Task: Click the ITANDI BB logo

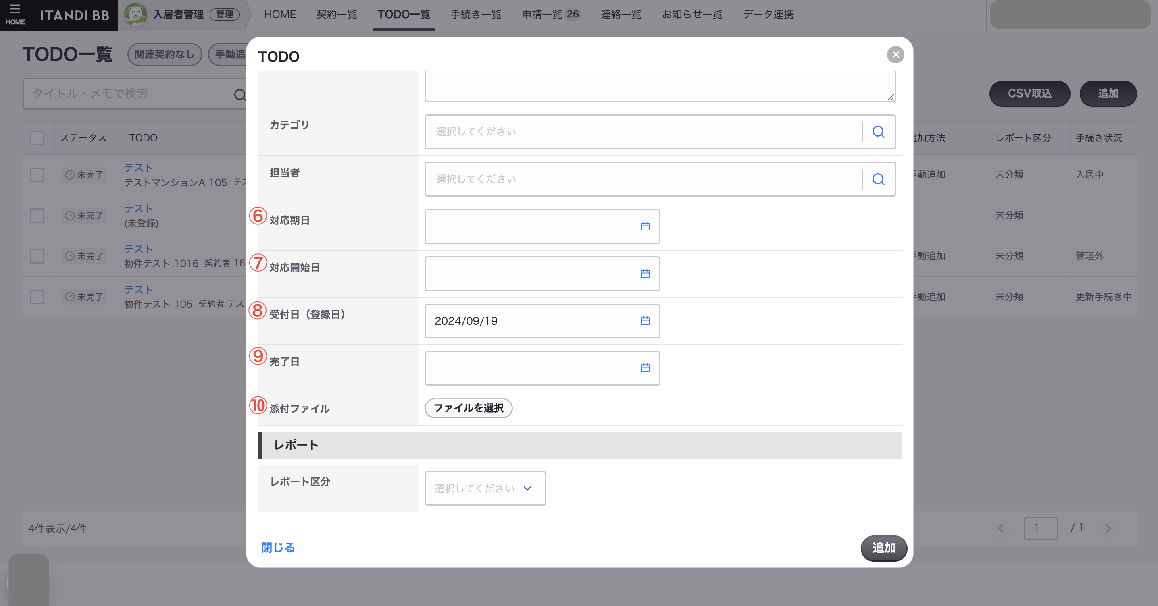Action: 75,15
